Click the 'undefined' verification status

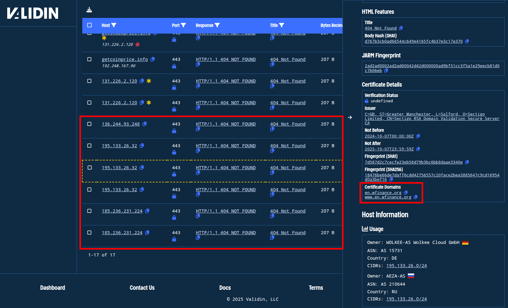click(381, 101)
